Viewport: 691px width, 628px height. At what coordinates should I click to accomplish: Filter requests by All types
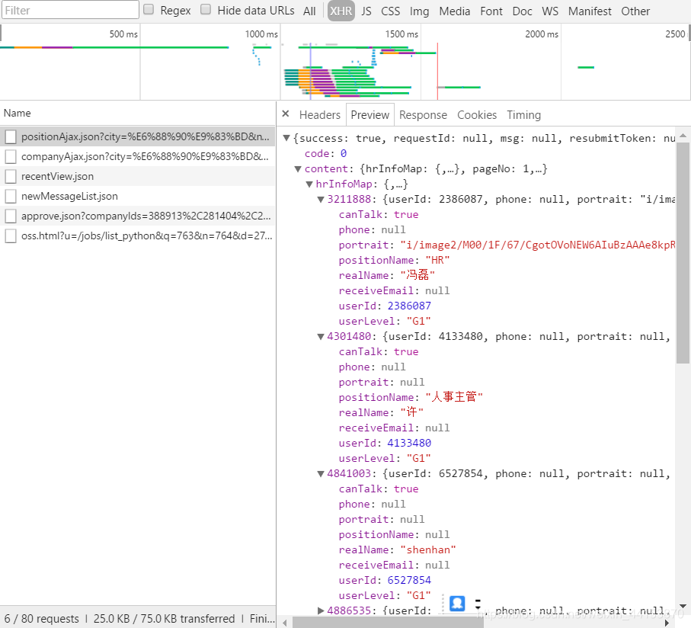click(309, 11)
